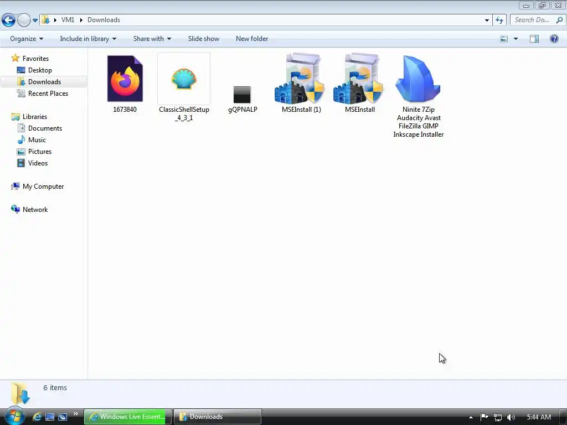Open Action Center flag icon
567x425 pixels.
484,417
